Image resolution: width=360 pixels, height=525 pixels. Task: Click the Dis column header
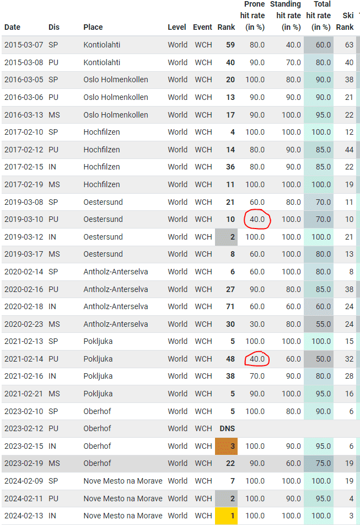pyautogui.click(x=53, y=27)
